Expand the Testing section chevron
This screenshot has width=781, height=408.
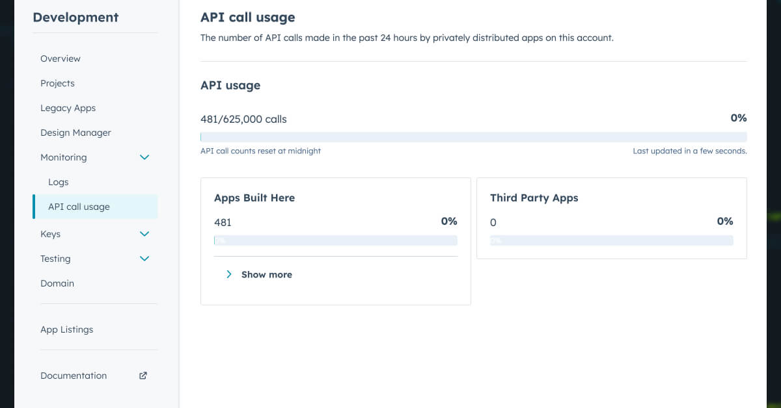[x=144, y=259]
